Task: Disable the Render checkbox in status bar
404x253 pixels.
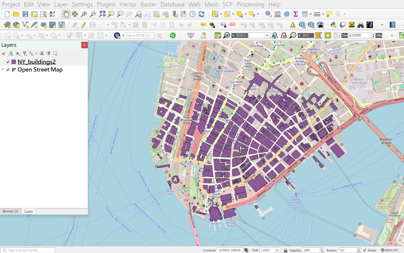Action: pyautogui.click(x=365, y=250)
